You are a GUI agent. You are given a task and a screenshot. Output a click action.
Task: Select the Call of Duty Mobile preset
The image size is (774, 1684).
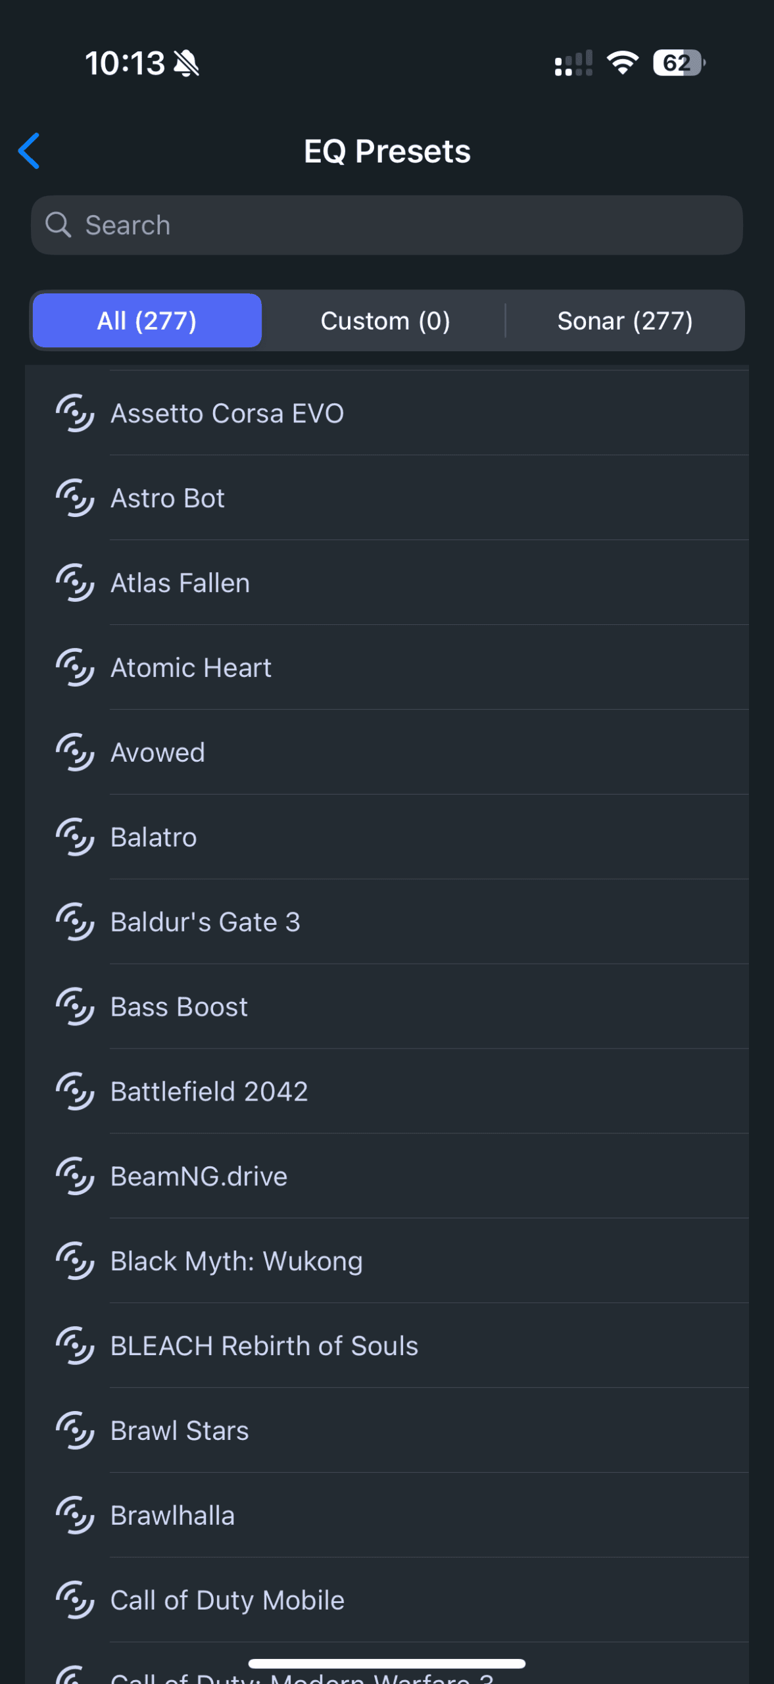pos(387,1600)
